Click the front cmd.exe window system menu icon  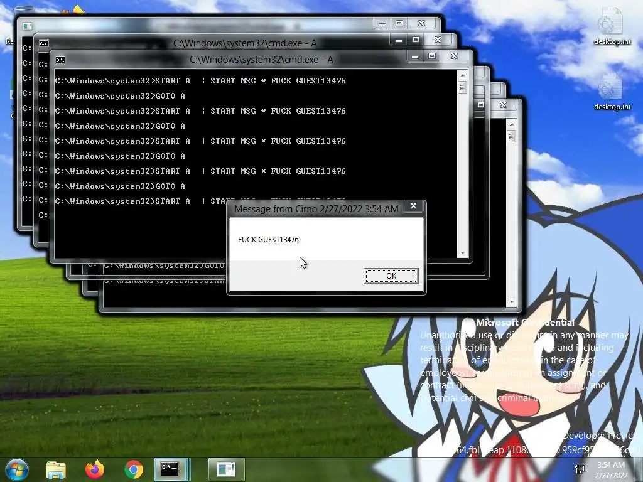60,60
